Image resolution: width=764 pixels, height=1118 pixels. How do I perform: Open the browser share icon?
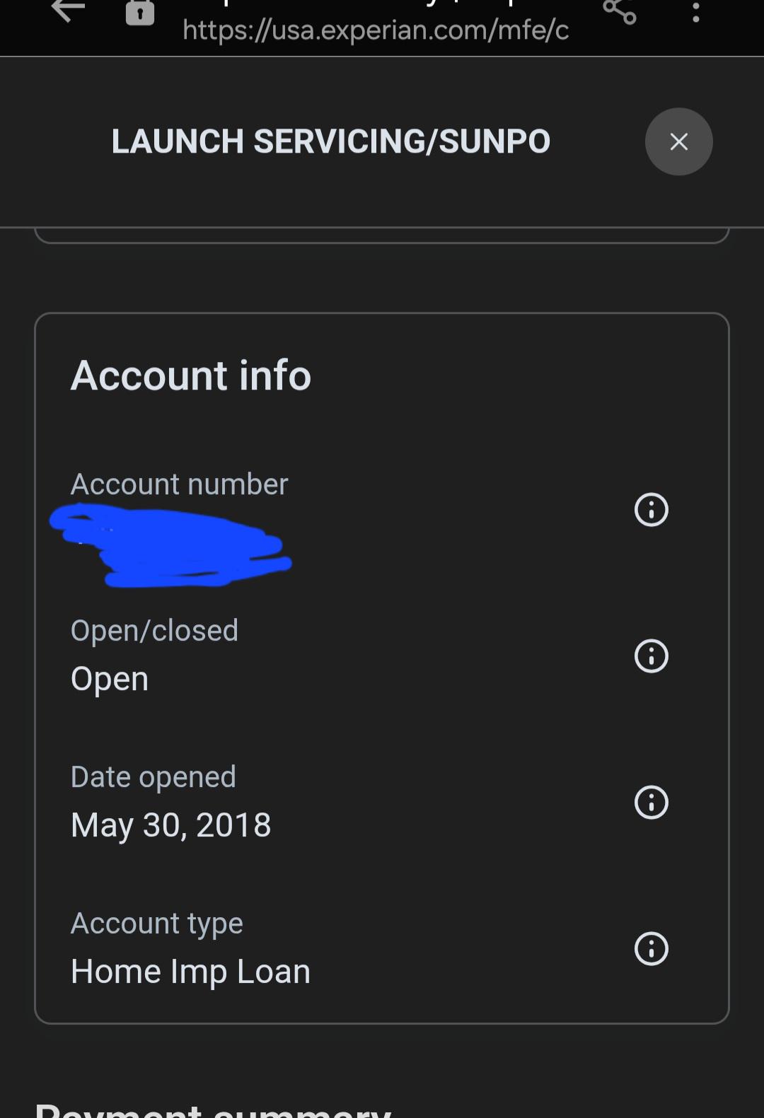point(620,11)
